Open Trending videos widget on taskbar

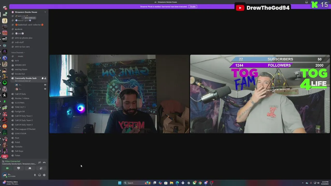(10, 183)
